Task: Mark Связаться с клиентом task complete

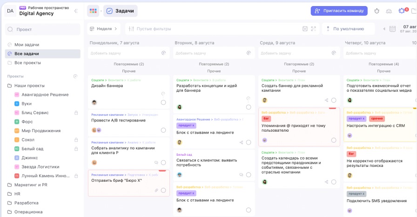Action: [249, 175]
